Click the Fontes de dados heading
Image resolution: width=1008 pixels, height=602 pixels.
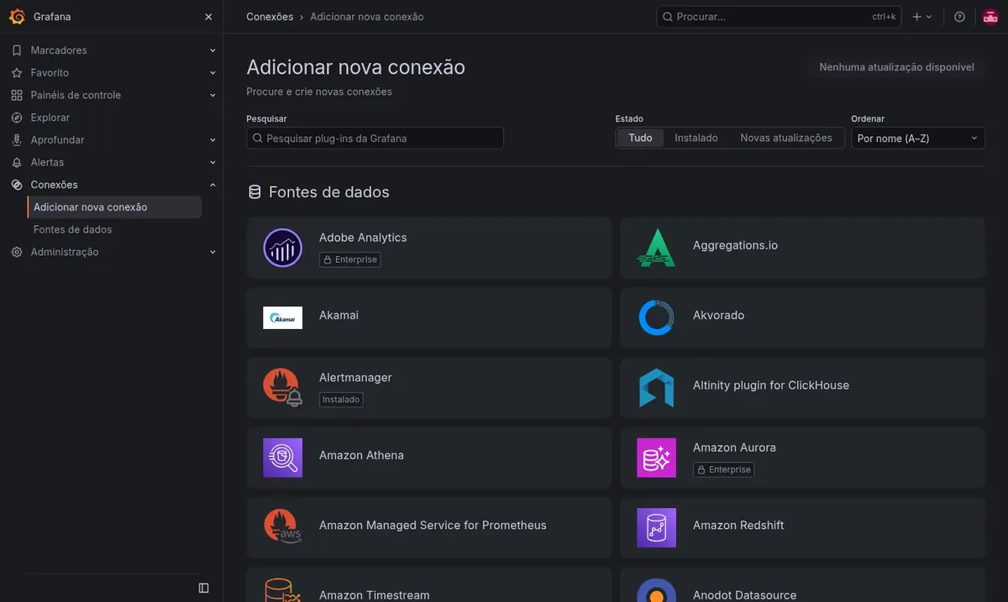point(328,192)
